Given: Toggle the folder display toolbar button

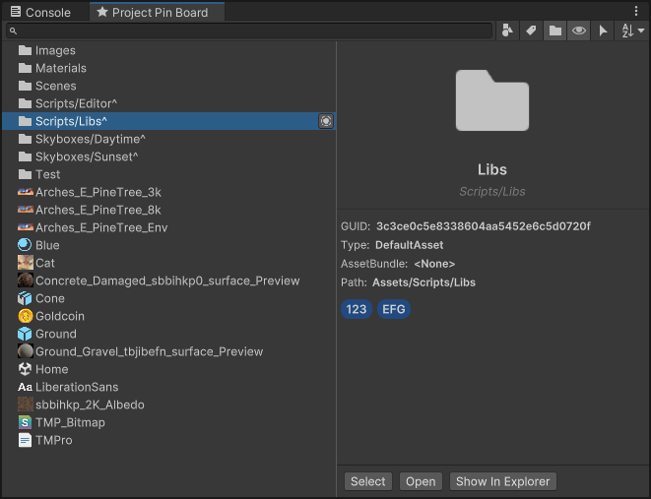Looking at the screenshot, I should (555, 31).
